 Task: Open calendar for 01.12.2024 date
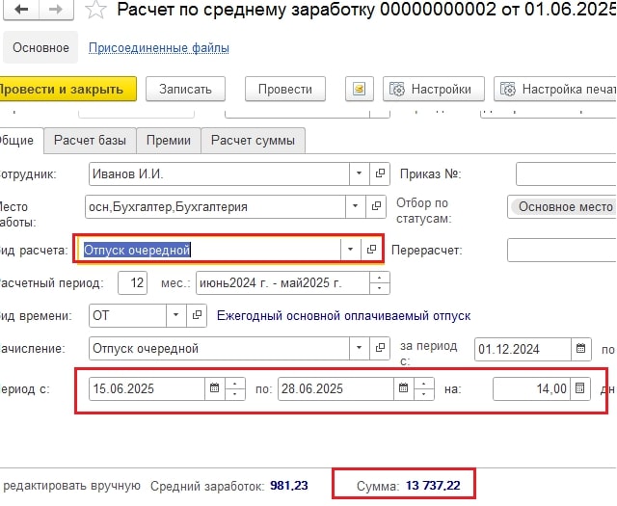point(580,349)
